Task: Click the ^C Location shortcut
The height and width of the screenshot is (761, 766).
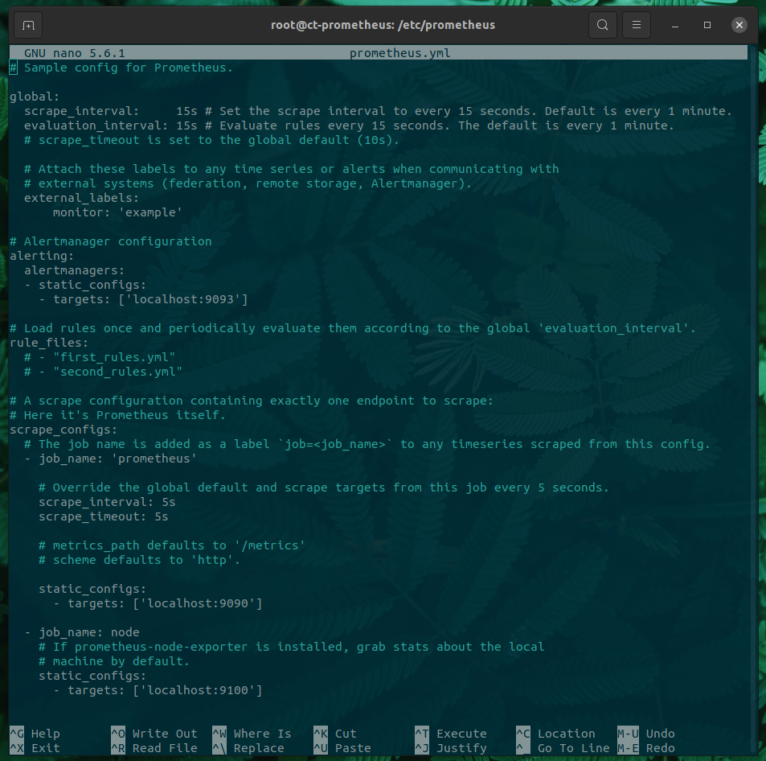Action: point(556,734)
